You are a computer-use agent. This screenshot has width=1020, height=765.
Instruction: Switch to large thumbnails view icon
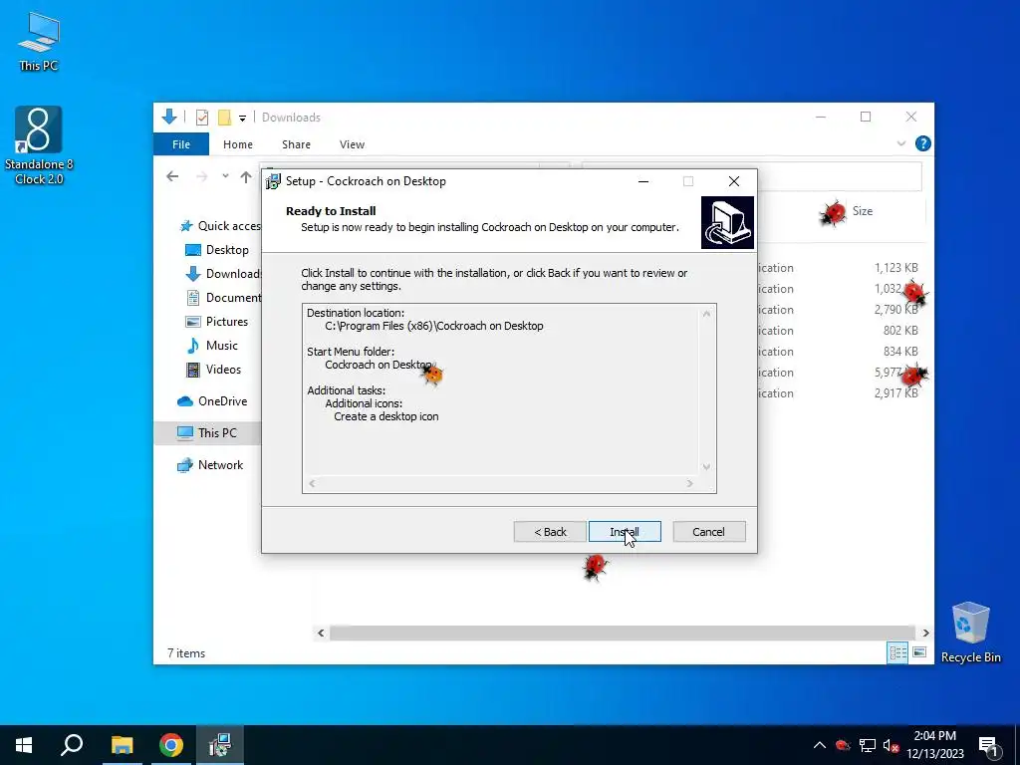pos(919,652)
